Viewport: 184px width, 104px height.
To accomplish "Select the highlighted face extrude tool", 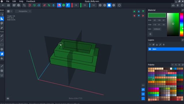I will [2, 54].
